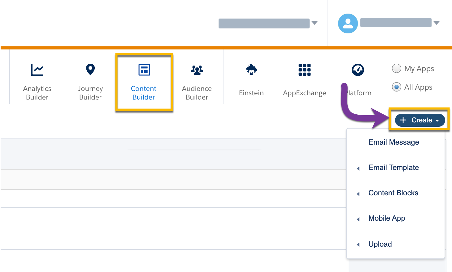
Task: Expand Mobile App submenu arrow
Action: (x=358, y=219)
